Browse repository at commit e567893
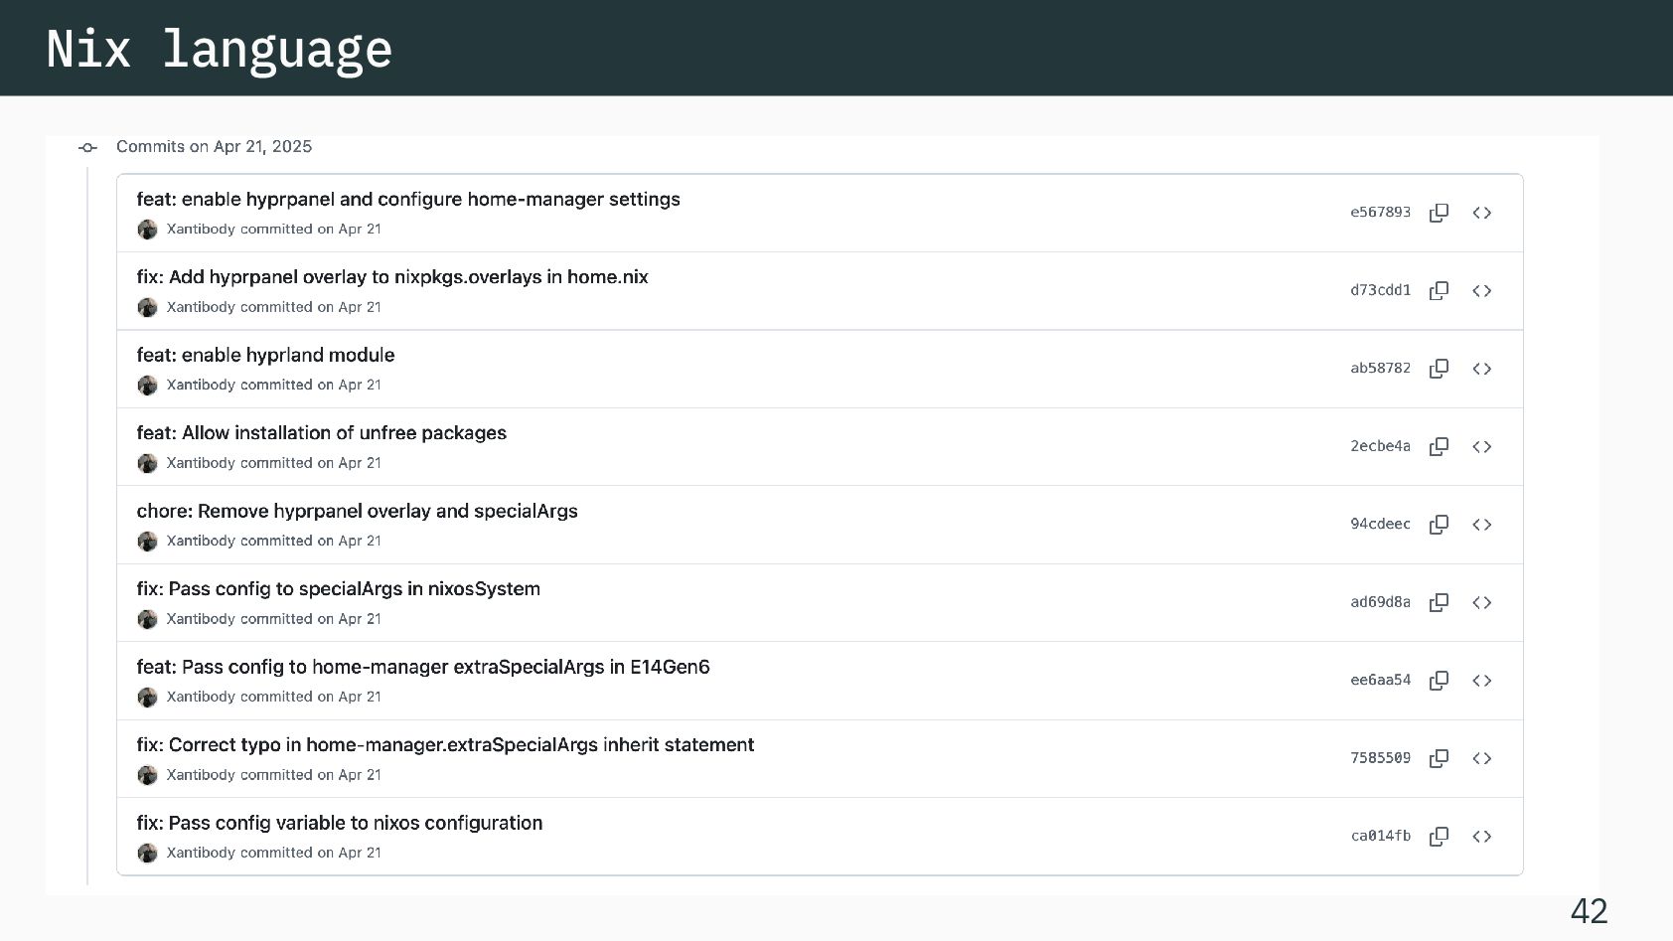Viewport: 1673px width, 941px height. (1482, 213)
